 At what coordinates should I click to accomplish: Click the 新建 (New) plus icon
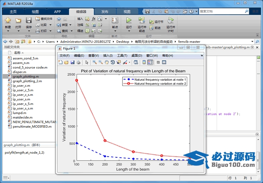8,20
